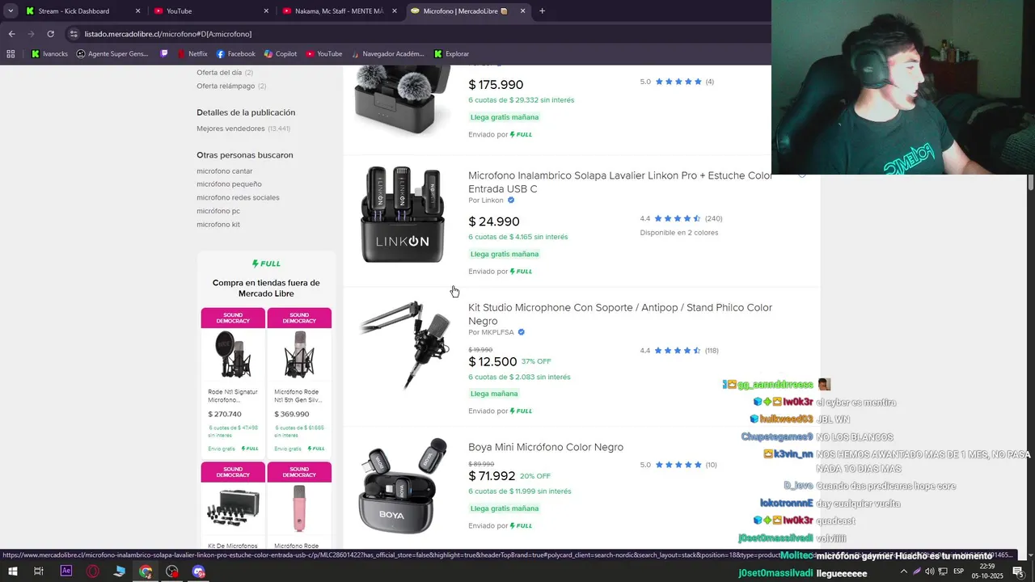The image size is (1035, 582).
Task: Search suggestion microfono cantar
Action: pyautogui.click(x=225, y=171)
